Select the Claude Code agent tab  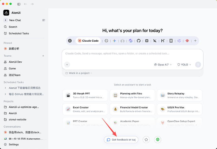(88, 41)
